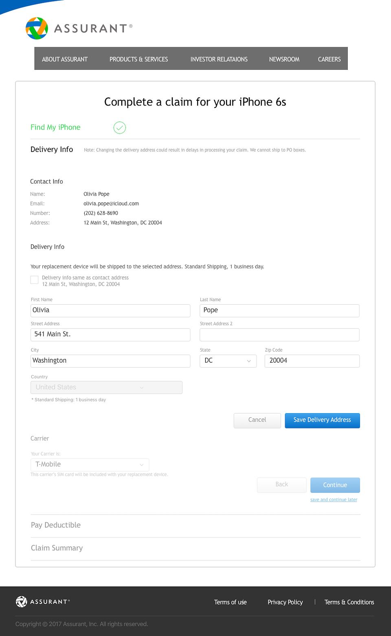Open Privacy Policy footer link
391x636 pixels.
tap(285, 602)
